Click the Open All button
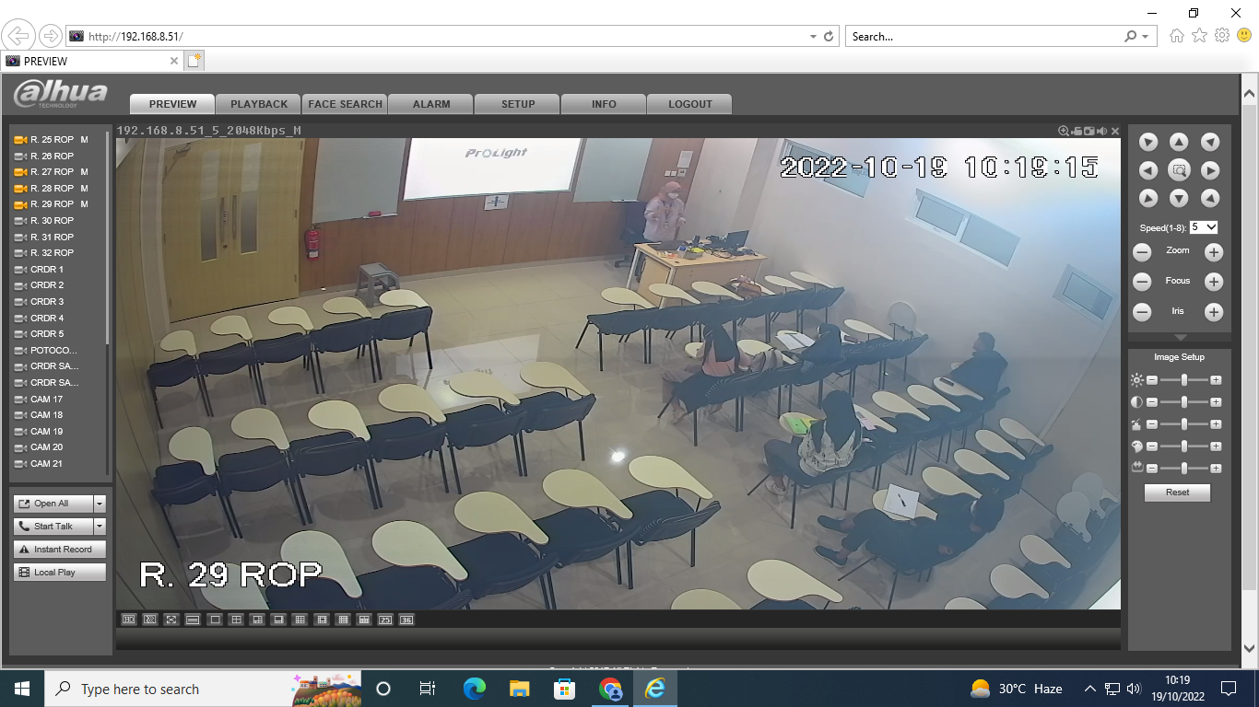Screen dimensions: 1259x707 tap(53, 504)
